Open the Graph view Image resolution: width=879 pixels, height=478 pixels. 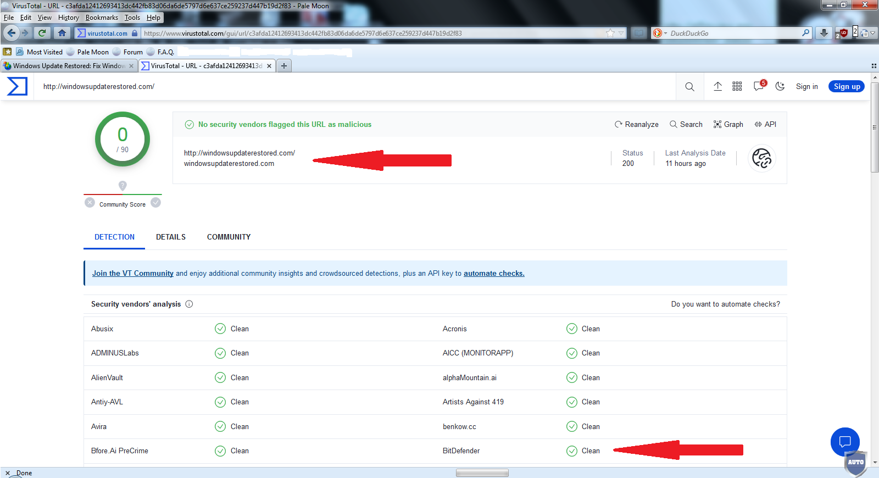[x=728, y=124]
